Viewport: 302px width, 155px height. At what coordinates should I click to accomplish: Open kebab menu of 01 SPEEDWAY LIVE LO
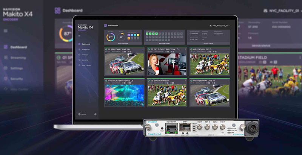coord(143,49)
